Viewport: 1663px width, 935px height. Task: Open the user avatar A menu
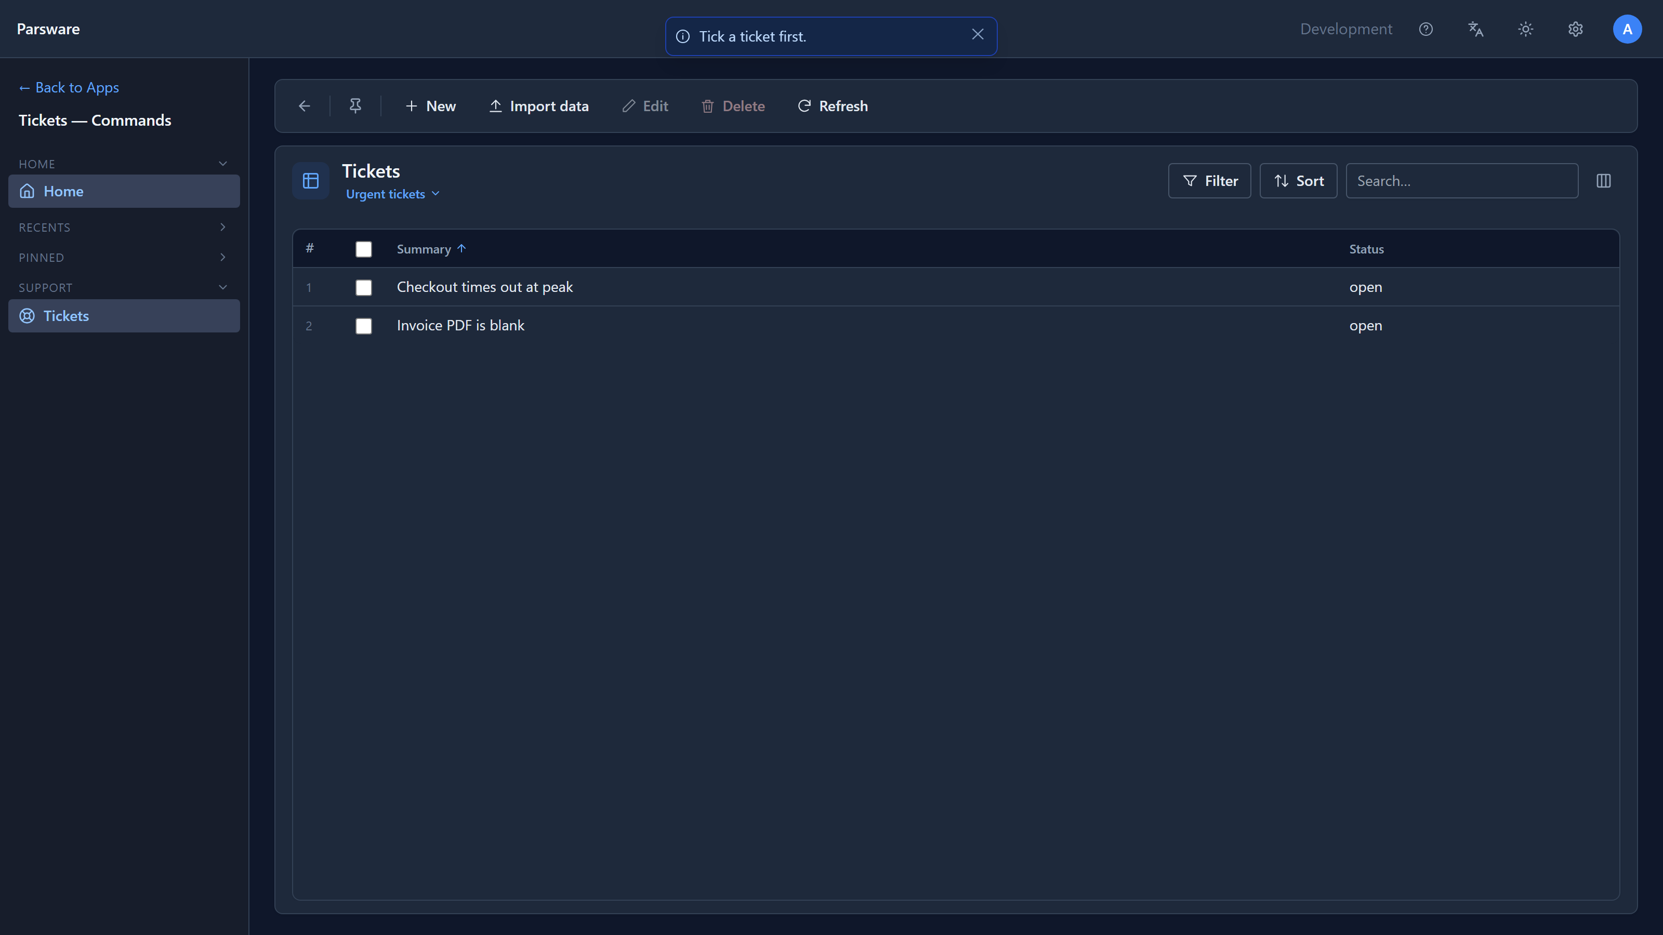[x=1627, y=29]
